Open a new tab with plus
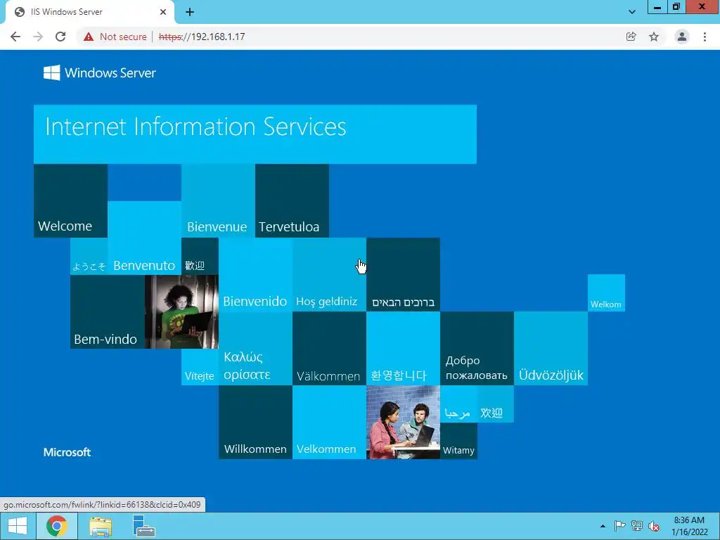Image resolution: width=720 pixels, height=540 pixels. pyautogui.click(x=190, y=12)
